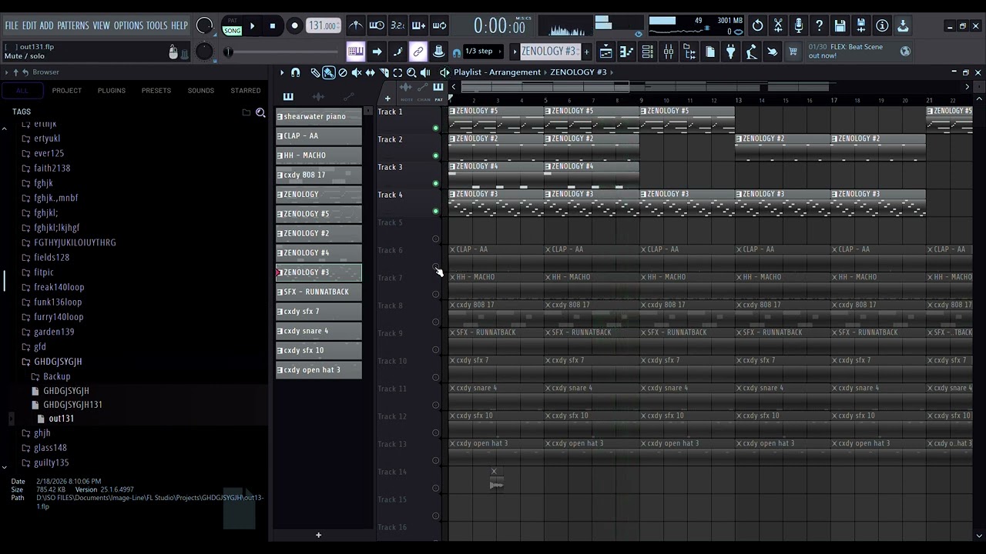
Task: Add a new pattern with plus button
Action: click(586, 52)
